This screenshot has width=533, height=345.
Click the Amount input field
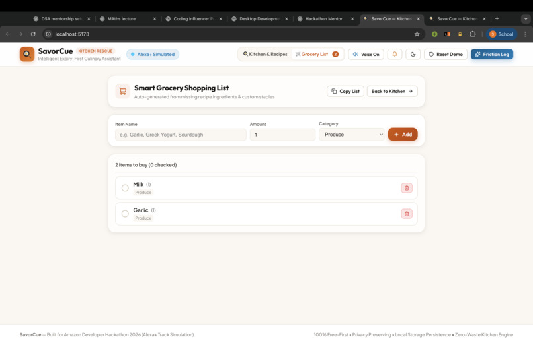click(282, 135)
